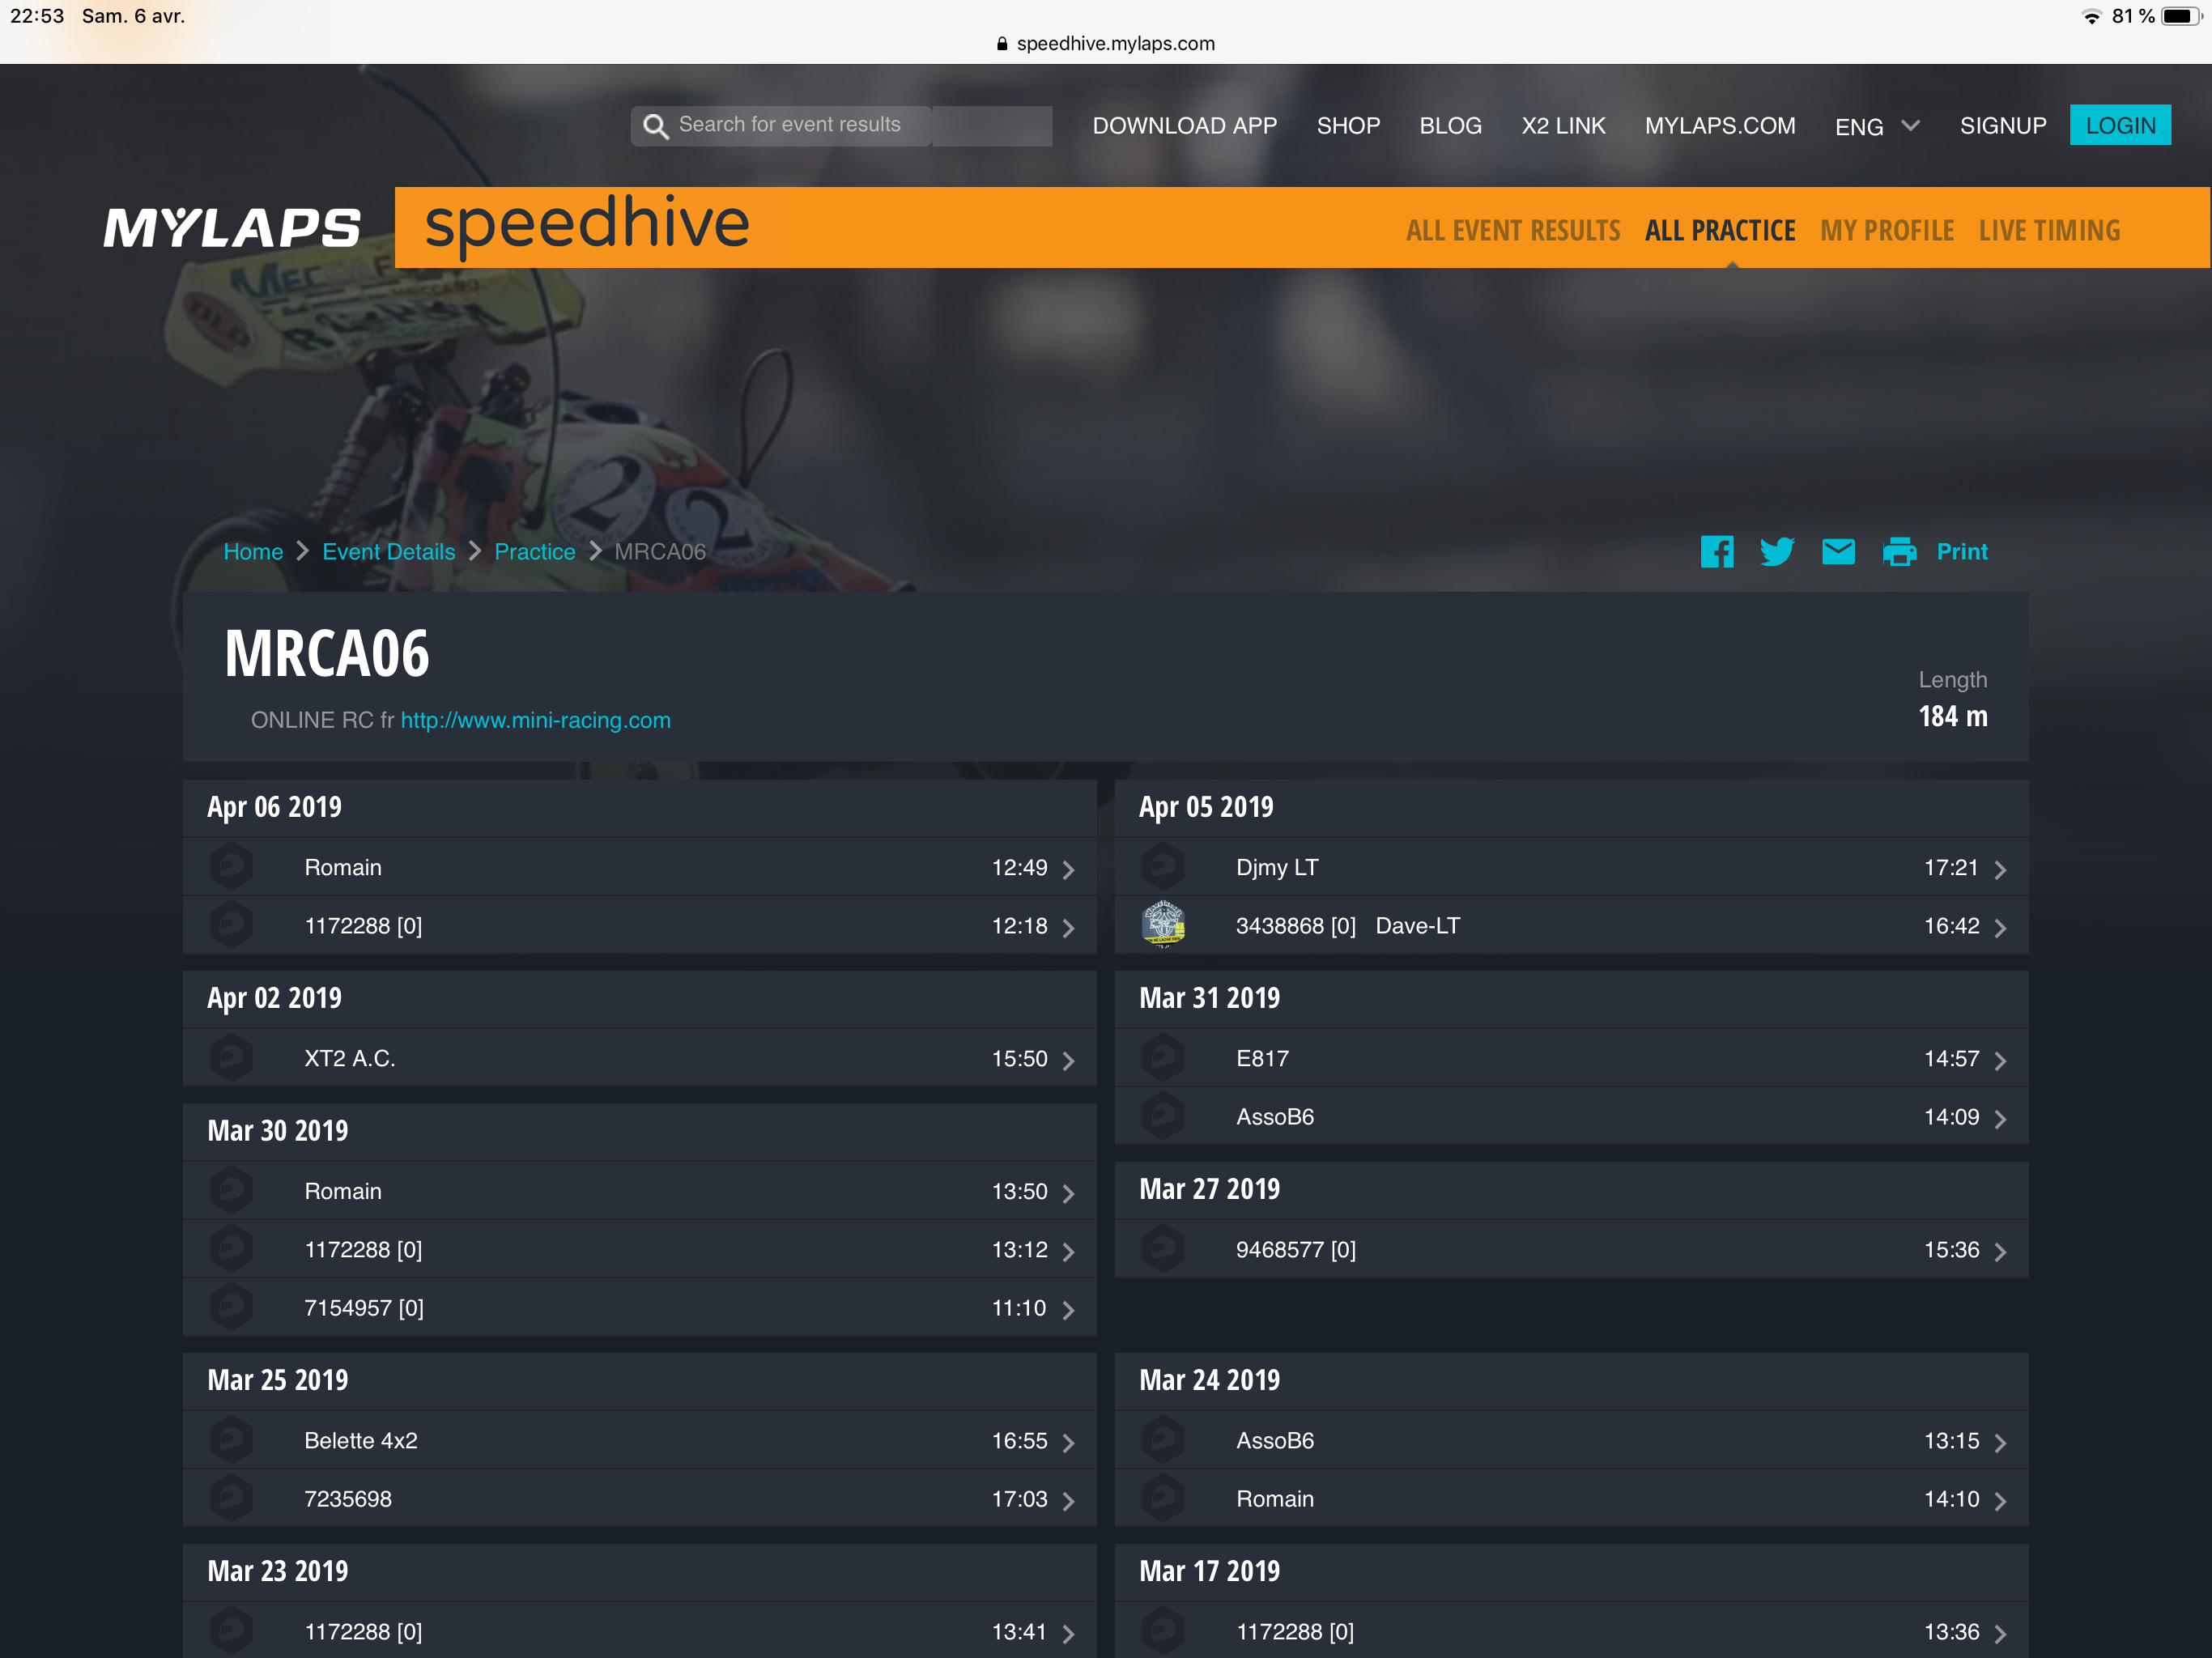
Task: Open Mar 30 1172288 13:12 session
Action: coord(640,1248)
